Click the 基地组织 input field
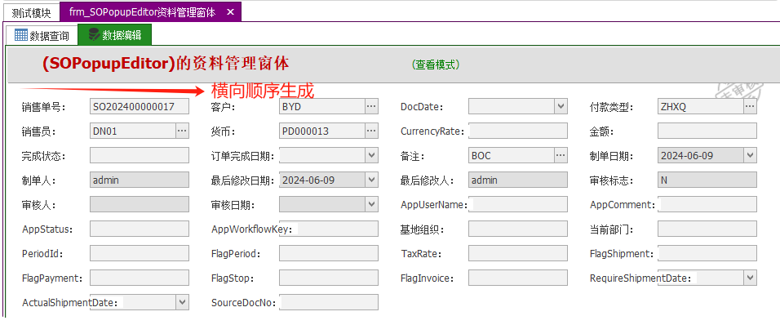The image size is (780, 325). (518, 229)
